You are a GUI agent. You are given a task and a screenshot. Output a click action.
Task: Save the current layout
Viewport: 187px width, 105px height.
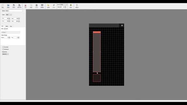14,6
